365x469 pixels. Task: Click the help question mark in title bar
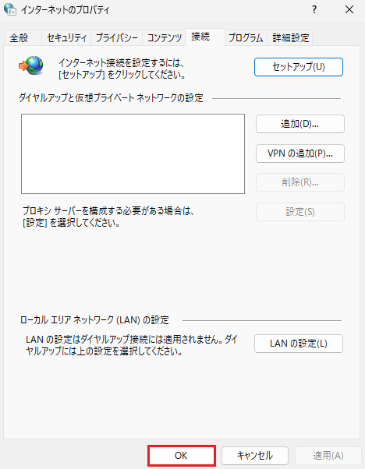(314, 10)
